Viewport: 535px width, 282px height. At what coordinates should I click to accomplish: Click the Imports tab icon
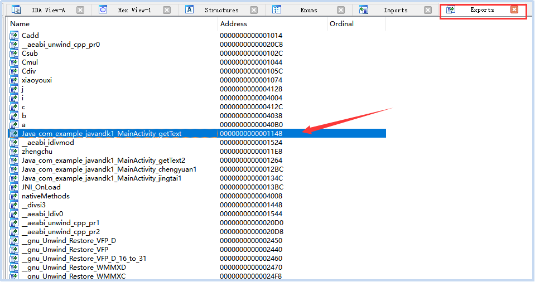[364, 10]
